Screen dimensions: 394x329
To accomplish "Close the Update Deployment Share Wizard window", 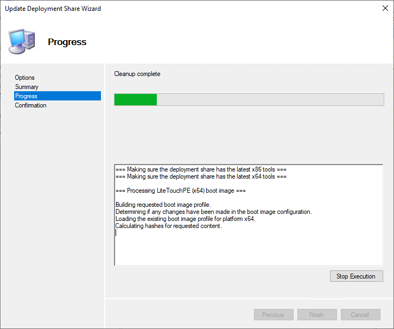I will pos(382,9).
